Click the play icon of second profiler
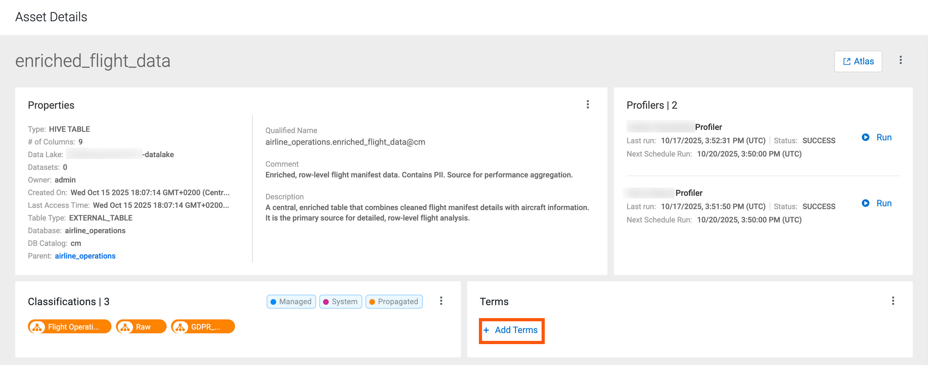928x365 pixels. pyautogui.click(x=865, y=203)
